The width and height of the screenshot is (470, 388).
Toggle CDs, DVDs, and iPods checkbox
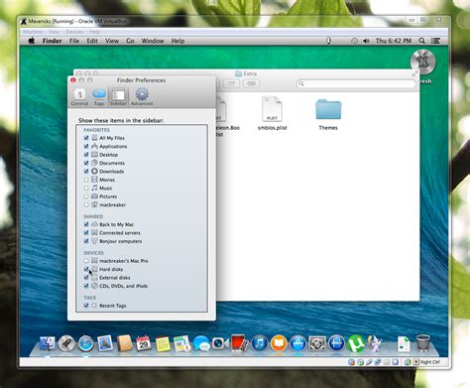[86, 286]
